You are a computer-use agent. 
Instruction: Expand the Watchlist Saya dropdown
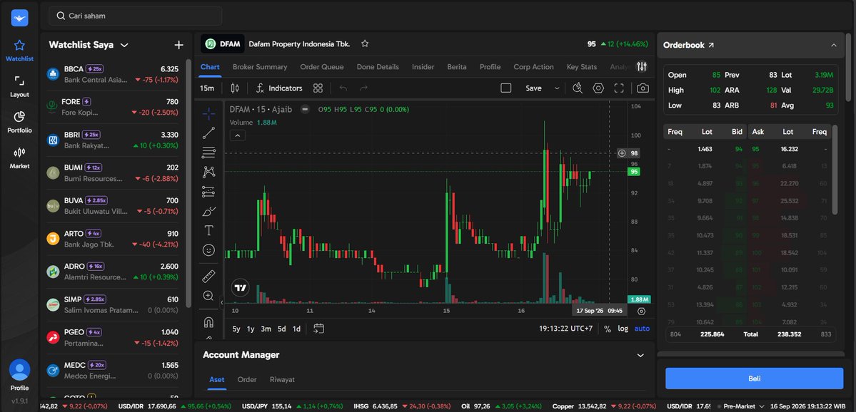[124, 45]
